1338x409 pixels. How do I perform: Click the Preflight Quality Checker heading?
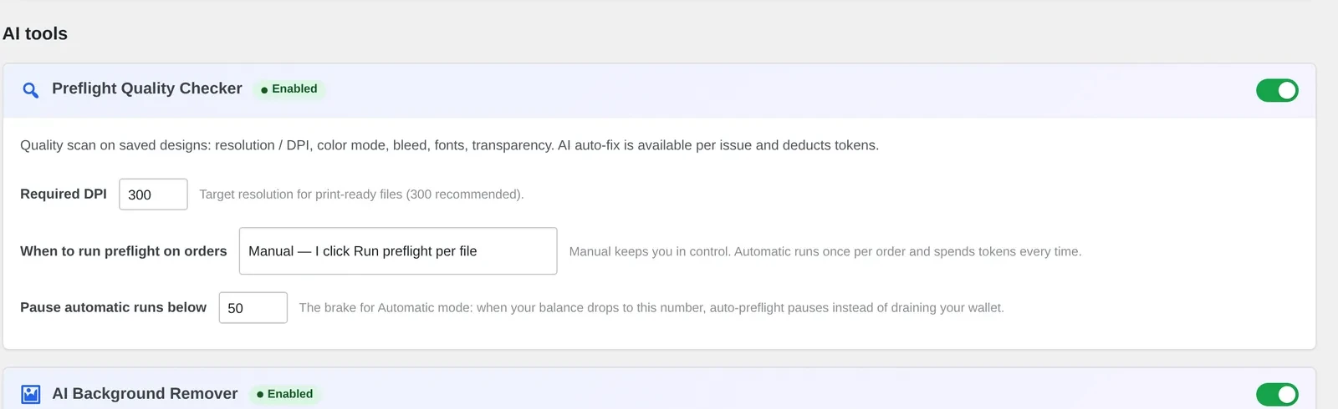click(147, 88)
